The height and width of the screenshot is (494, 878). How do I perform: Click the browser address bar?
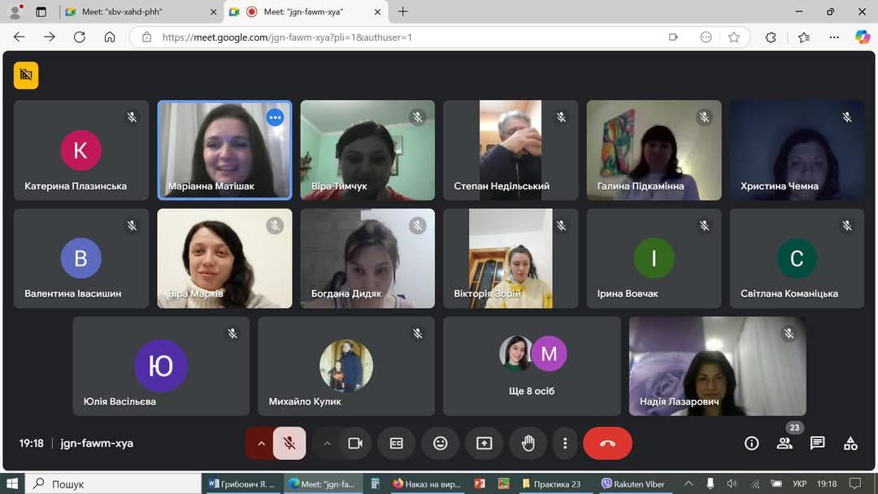pyautogui.click(x=406, y=37)
